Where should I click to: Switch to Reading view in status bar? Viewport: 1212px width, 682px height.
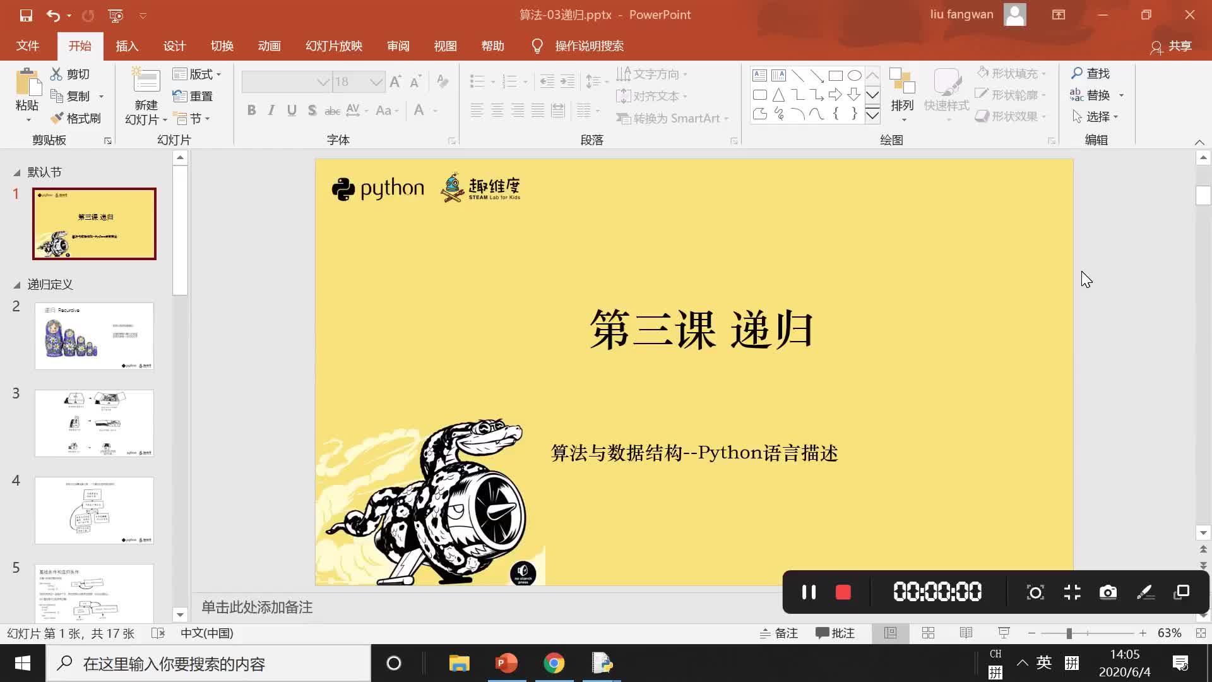[x=966, y=633]
